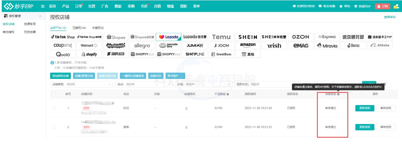Pick the Coupang platform logo

pos(63,45)
